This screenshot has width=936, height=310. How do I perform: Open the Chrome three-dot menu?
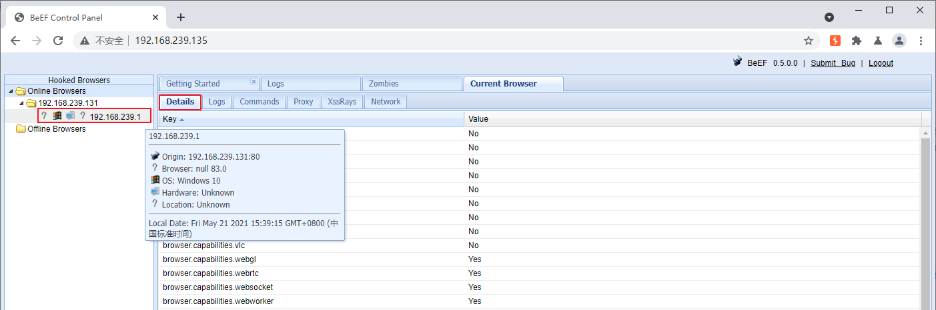[921, 41]
